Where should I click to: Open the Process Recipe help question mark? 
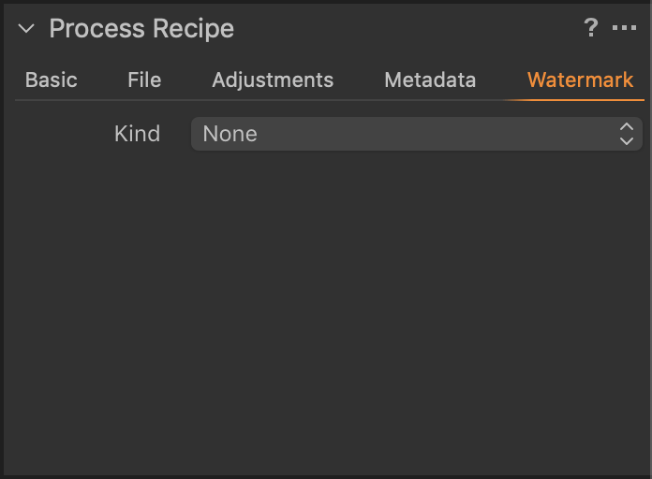pyautogui.click(x=591, y=28)
